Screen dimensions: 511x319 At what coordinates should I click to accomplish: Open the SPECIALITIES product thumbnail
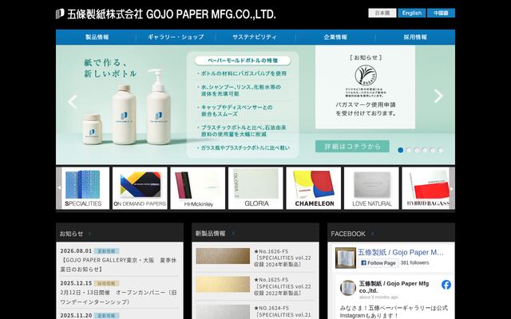(83, 188)
